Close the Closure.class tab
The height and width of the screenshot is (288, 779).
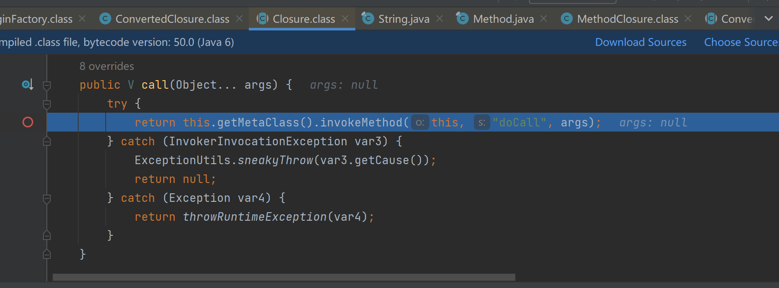coord(345,19)
